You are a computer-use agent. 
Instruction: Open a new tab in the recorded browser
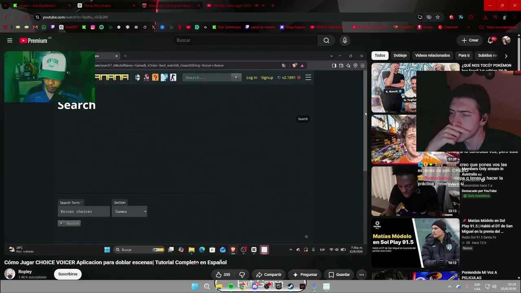125,56
